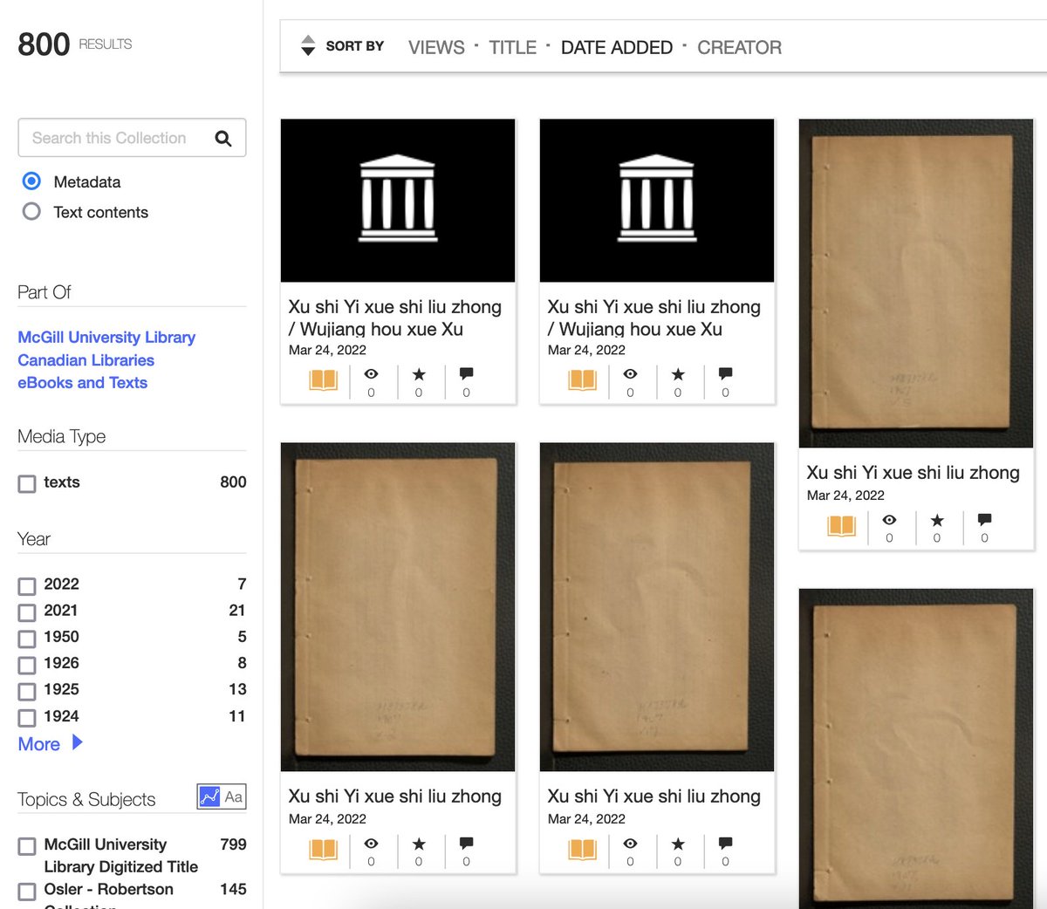Click comment icon on top-right brown cover card
This screenshot has height=909, width=1047.
(985, 520)
